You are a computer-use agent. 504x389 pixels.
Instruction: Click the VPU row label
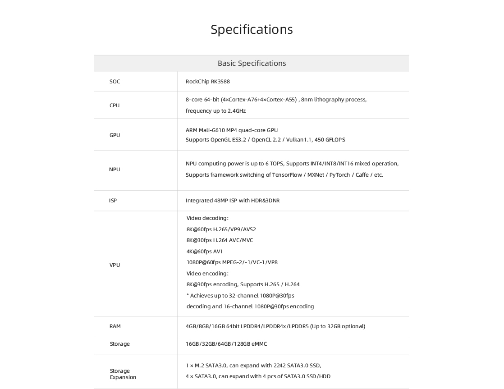coord(115,265)
